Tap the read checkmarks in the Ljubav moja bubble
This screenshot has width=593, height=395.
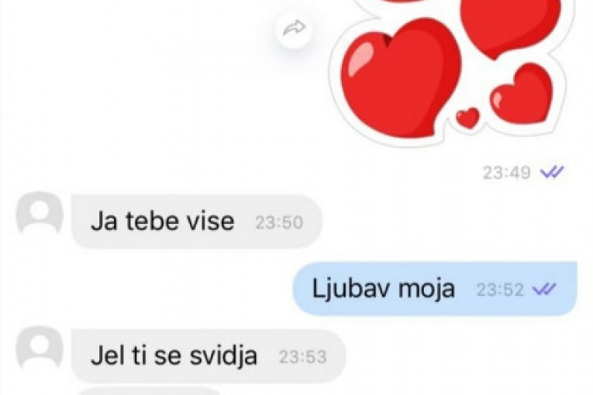coord(544,290)
